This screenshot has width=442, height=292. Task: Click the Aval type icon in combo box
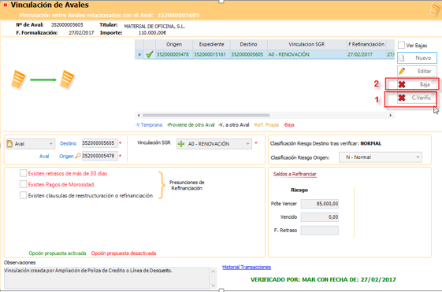pyautogui.click(x=10, y=144)
